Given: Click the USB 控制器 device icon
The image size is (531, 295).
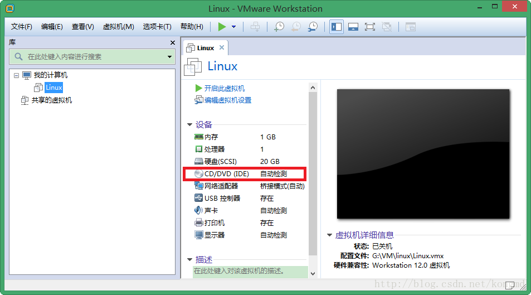Looking at the screenshot, I should coord(199,197).
